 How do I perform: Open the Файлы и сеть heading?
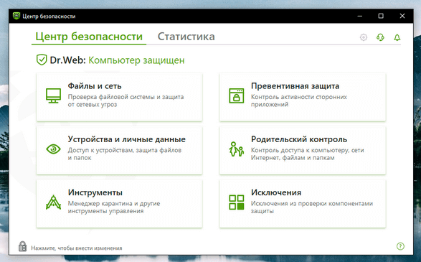(x=95, y=86)
